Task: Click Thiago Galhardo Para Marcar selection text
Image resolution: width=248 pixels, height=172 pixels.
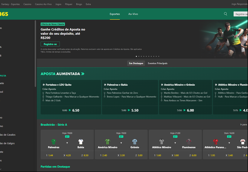Action: pos(72,97)
